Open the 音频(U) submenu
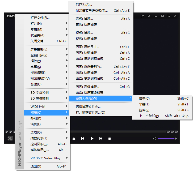 click(x=46, y=84)
